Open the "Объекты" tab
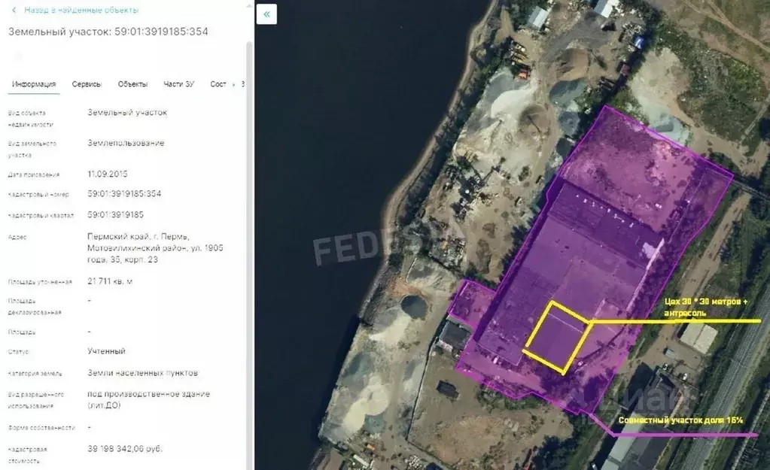770x470 pixels. coord(132,84)
